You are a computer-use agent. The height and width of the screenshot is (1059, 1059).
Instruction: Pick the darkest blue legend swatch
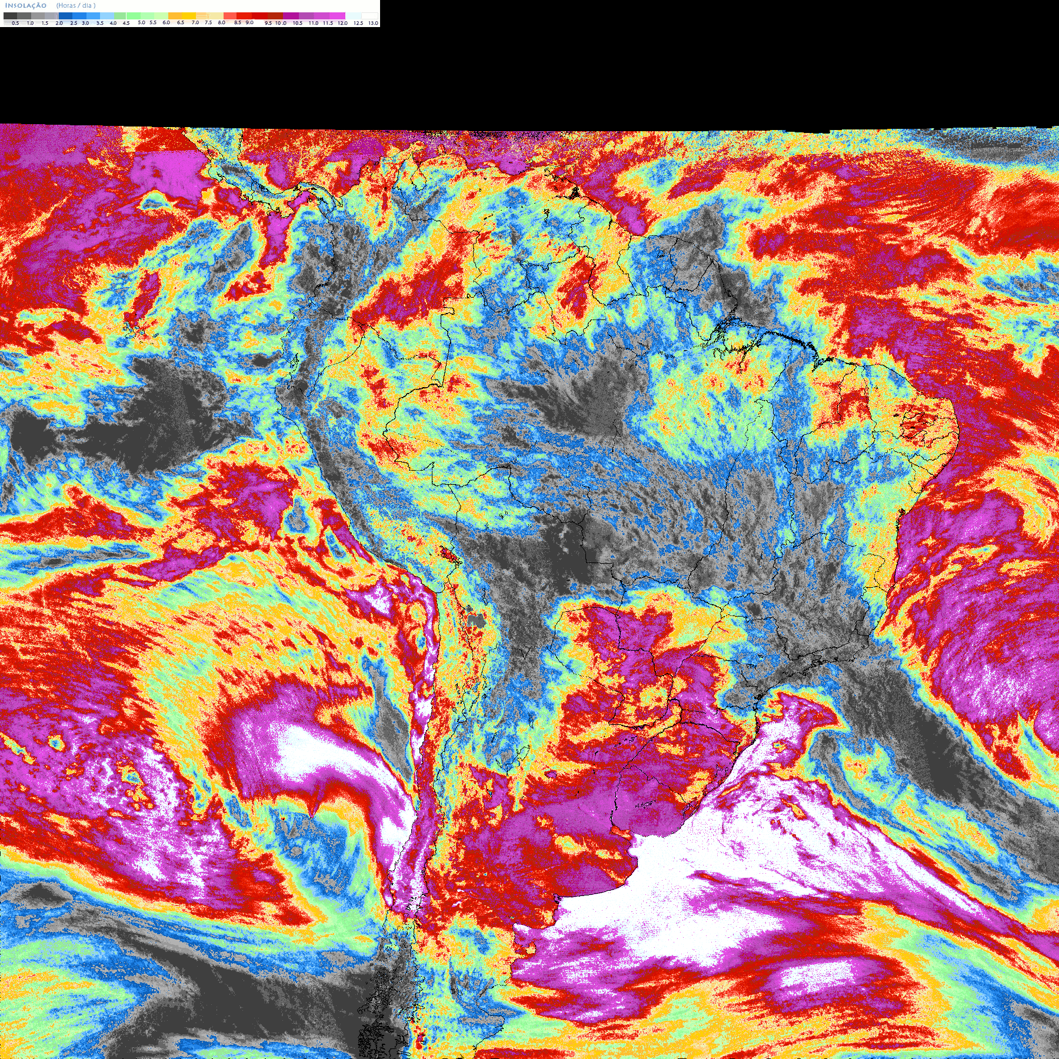[65, 16]
